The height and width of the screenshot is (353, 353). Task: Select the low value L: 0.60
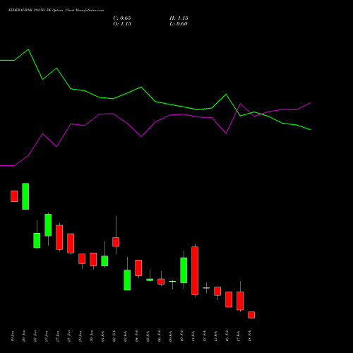179,24
